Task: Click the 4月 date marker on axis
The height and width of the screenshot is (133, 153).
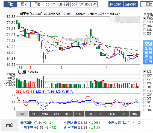Action: coord(108,67)
